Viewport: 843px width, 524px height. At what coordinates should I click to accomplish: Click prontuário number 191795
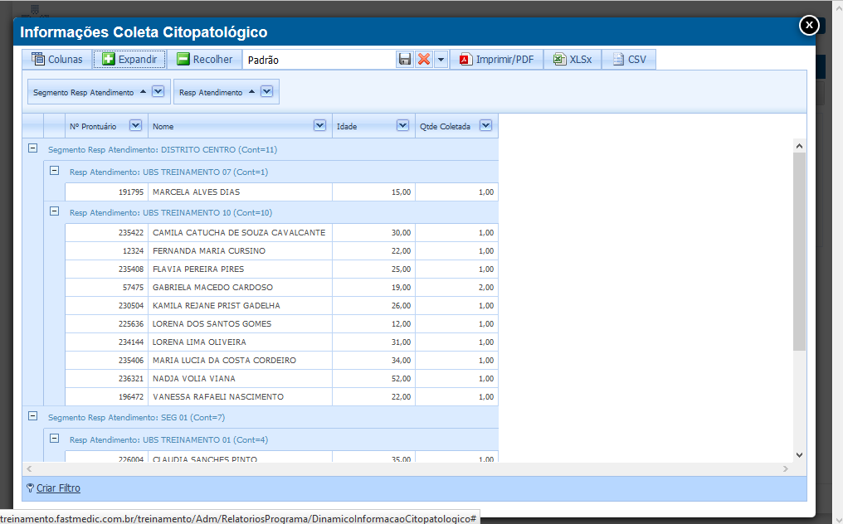point(131,192)
